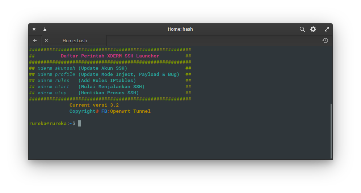This screenshot has height=193, width=361.
Task: Add a new terminal tab
Action: [35, 40]
